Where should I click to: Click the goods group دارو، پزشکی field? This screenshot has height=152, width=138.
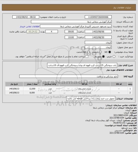tap(68, 76)
